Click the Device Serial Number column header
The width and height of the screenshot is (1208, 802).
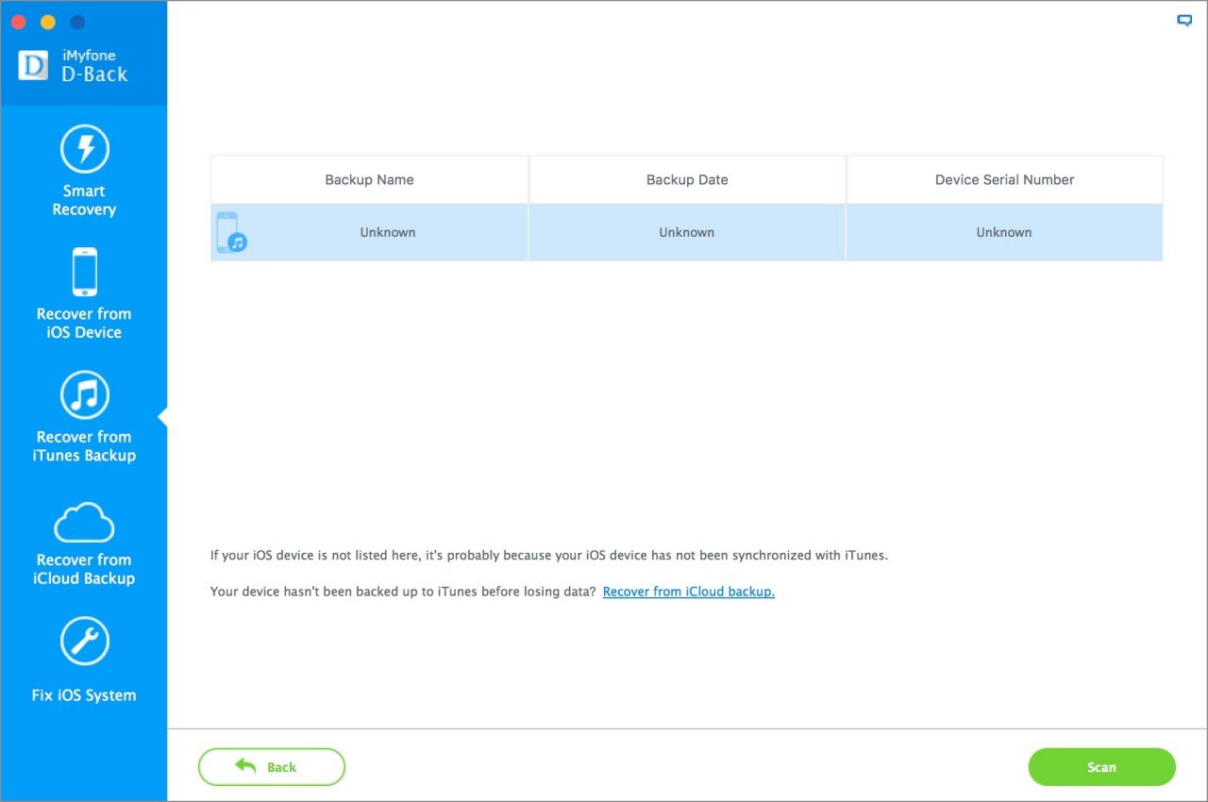pyautogui.click(x=1004, y=179)
